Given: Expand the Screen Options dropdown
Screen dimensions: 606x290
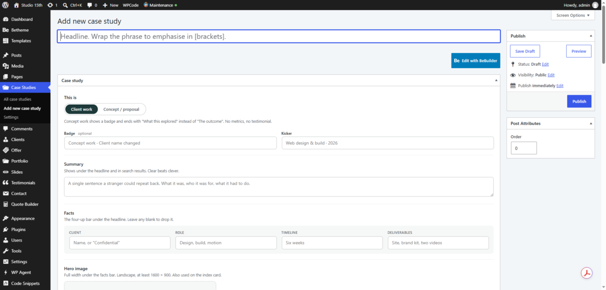Looking at the screenshot, I should [573, 15].
